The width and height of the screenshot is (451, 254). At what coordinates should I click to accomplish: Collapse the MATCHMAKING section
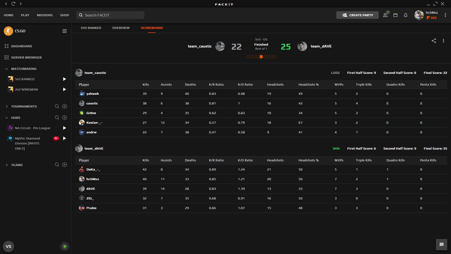pyautogui.click(x=7, y=69)
